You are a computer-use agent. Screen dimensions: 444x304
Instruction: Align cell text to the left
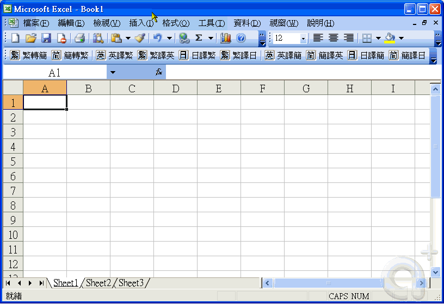pos(318,38)
